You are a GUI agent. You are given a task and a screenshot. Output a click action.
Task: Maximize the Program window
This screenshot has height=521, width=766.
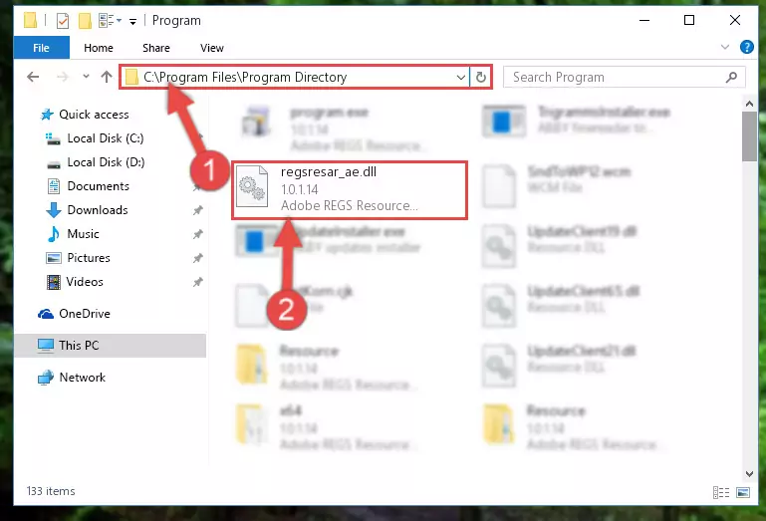pos(689,21)
